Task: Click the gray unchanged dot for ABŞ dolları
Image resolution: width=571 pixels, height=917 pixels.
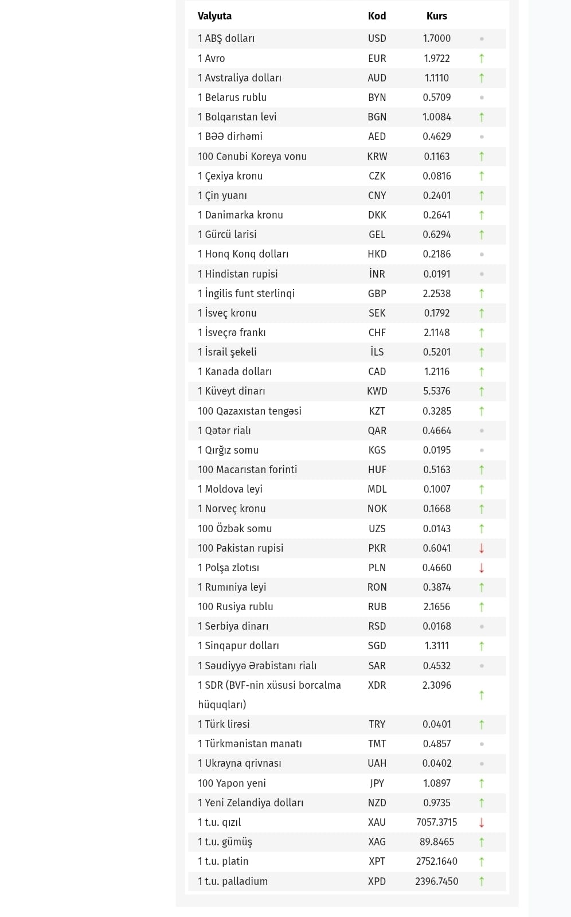Action: (x=482, y=39)
